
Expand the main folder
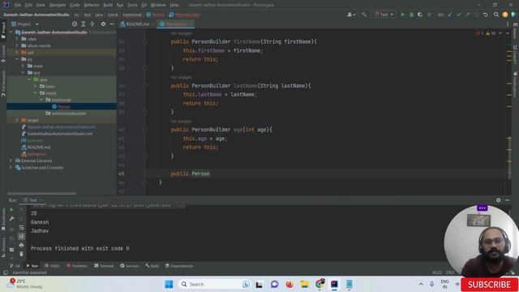pyautogui.click(x=23, y=66)
